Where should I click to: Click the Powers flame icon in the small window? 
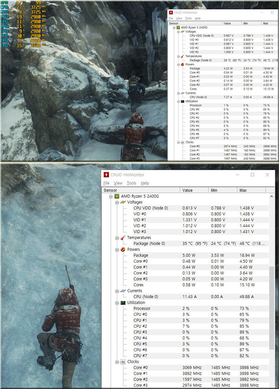[x=182, y=64]
